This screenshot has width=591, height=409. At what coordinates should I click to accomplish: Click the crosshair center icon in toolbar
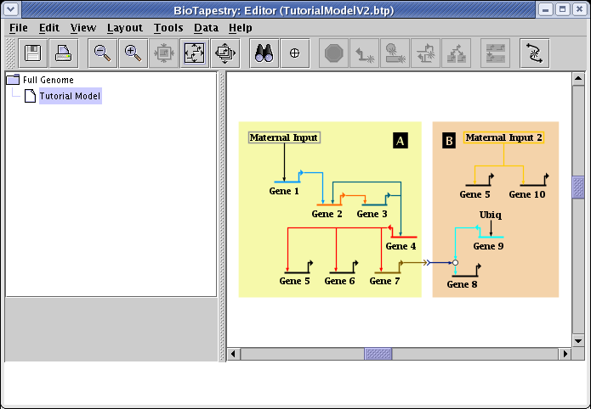(295, 53)
